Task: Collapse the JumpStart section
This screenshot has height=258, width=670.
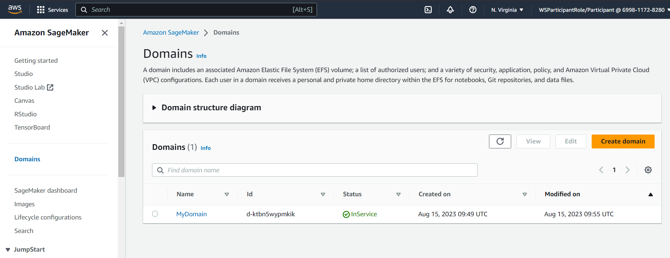Action: tap(8, 249)
